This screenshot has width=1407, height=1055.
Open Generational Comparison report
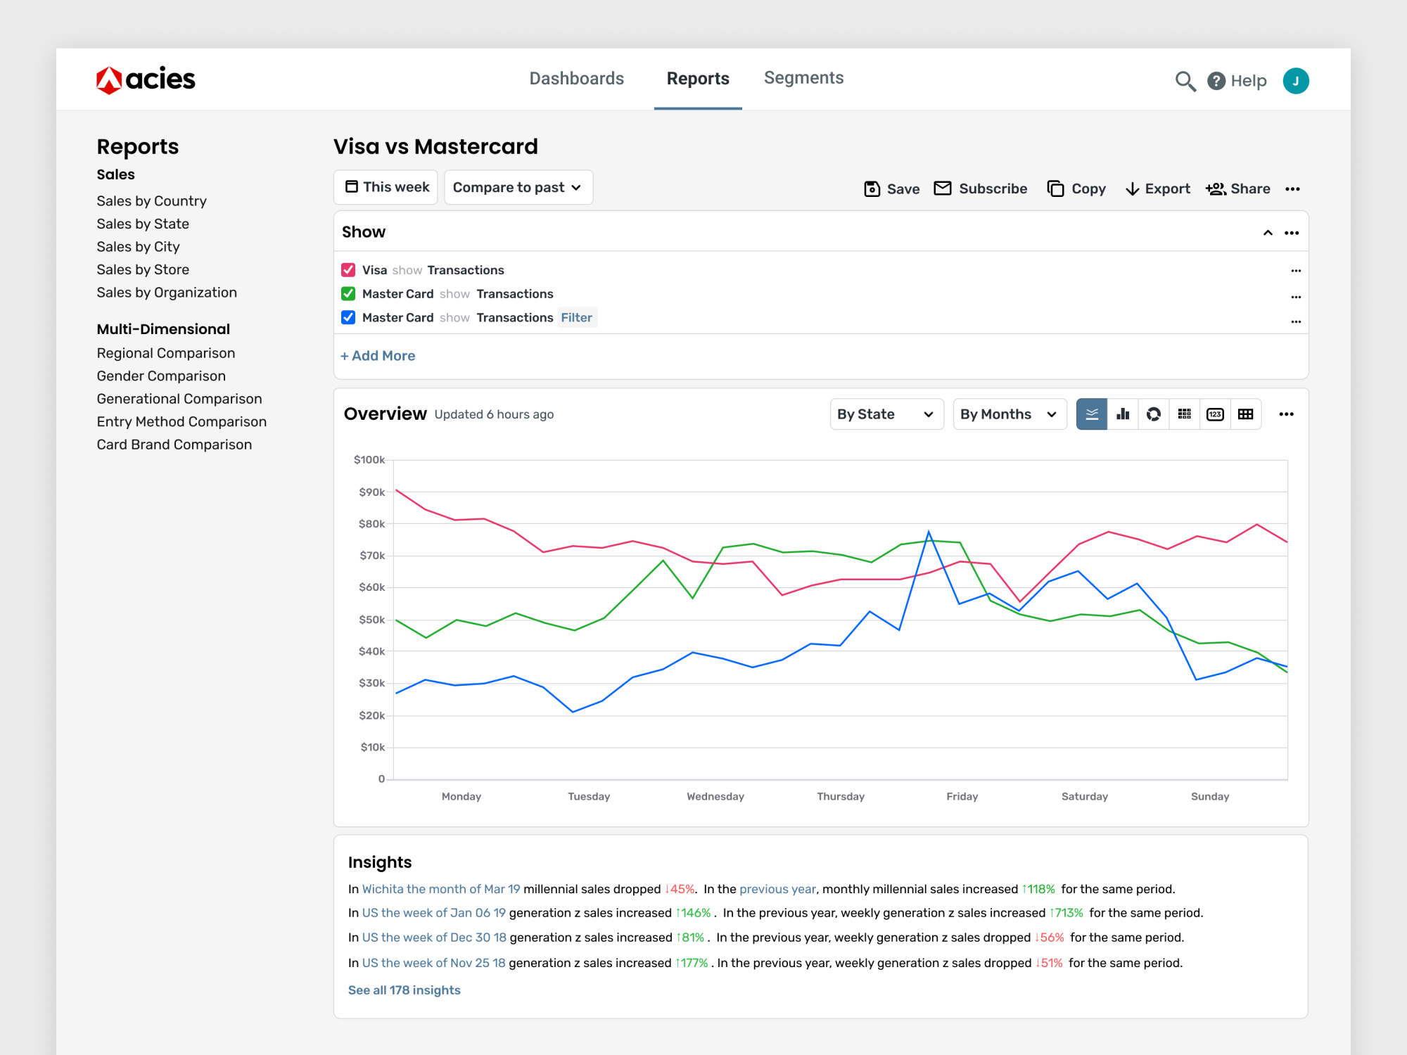179,399
